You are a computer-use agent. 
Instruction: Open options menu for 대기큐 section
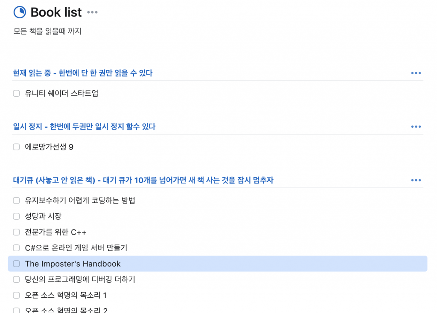pos(416,180)
